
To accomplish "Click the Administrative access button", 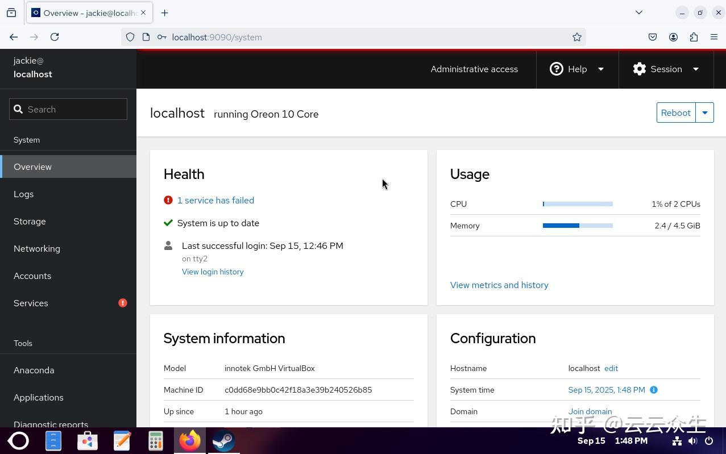I will 474,69.
